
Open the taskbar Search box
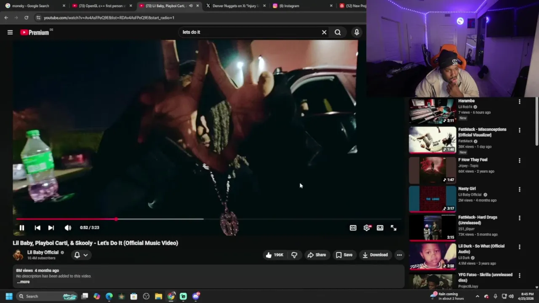[47, 296]
